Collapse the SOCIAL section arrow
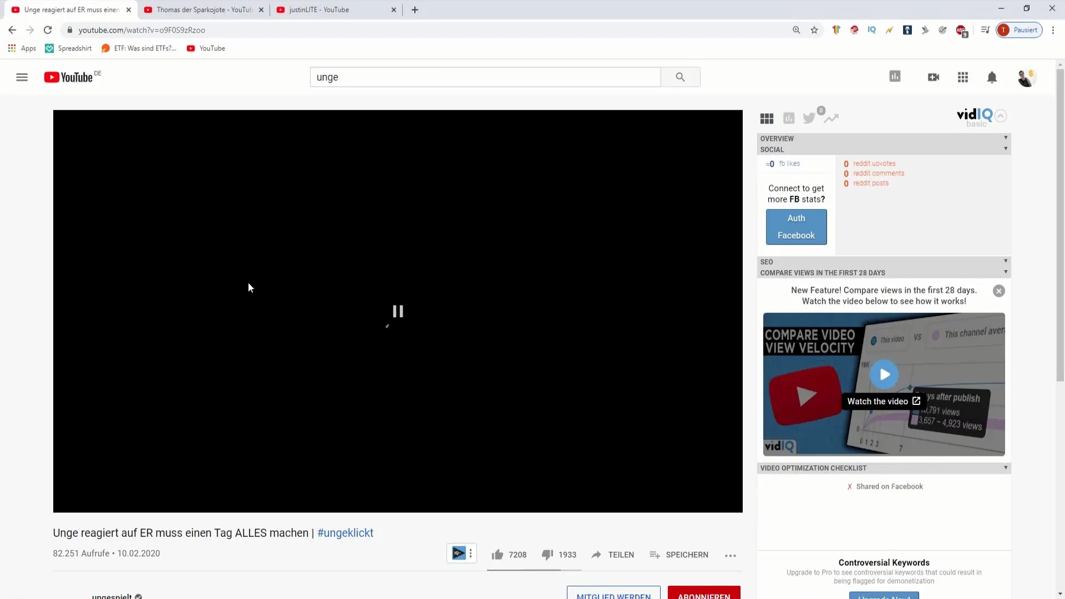Image resolution: width=1065 pixels, height=599 pixels. pyautogui.click(x=1006, y=149)
